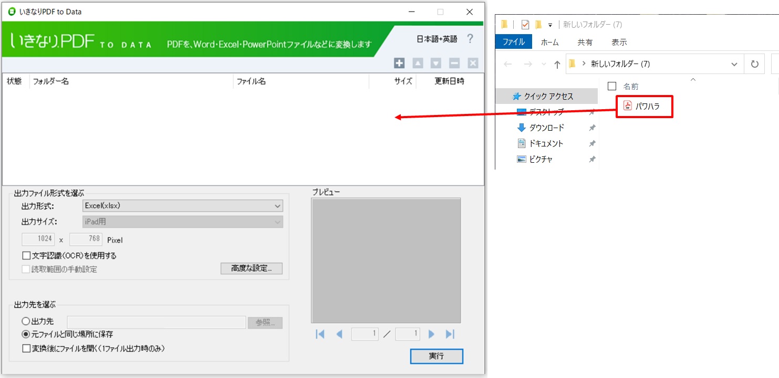
Task: Toggle the select-all checkbox beside 名前
Action: tap(611, 86)
